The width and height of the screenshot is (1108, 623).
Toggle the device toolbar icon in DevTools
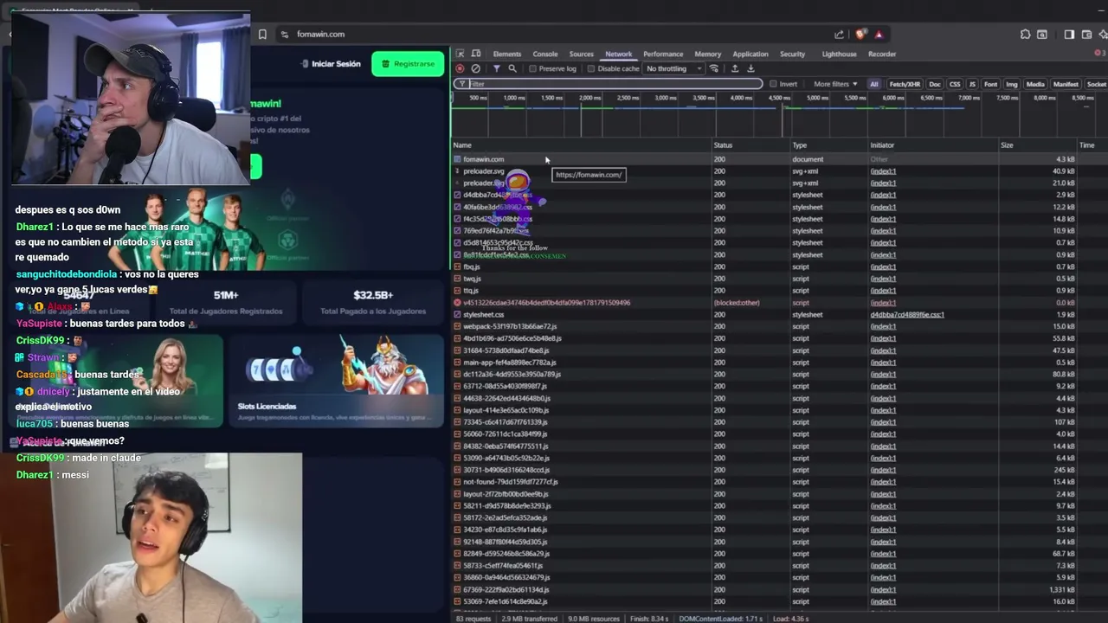point(475,54)
